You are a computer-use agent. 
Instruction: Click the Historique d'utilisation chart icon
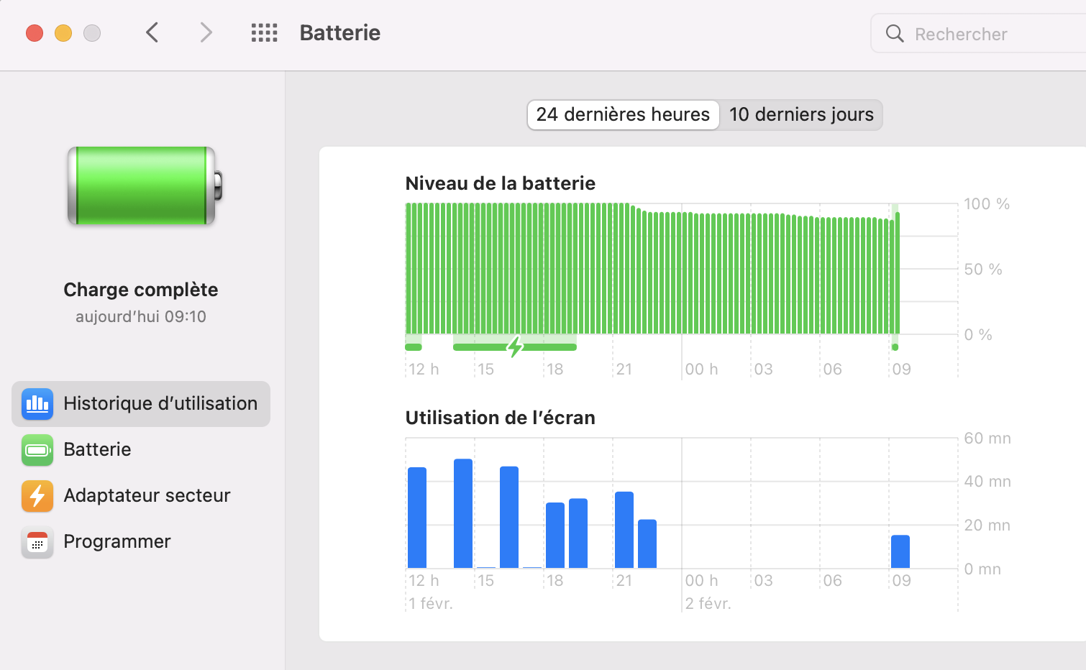[x=37, y=404]
